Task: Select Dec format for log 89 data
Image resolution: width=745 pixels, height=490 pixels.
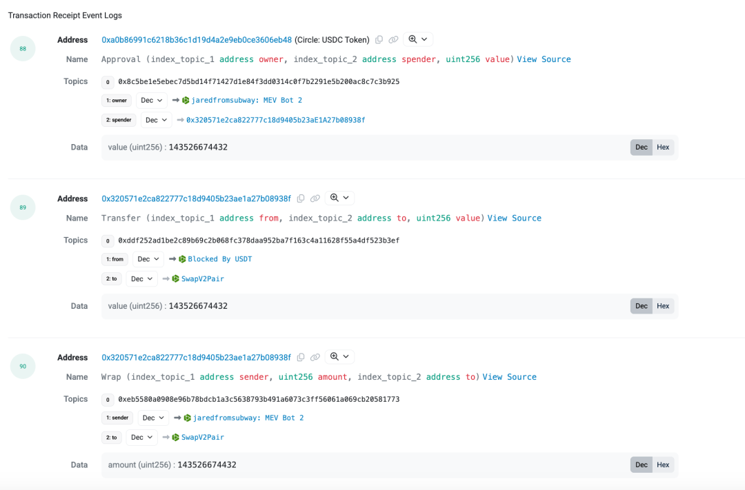Action: tap(642, 306)
